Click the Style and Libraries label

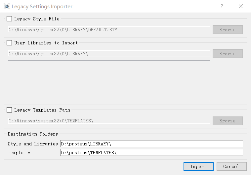coord(33,144)
